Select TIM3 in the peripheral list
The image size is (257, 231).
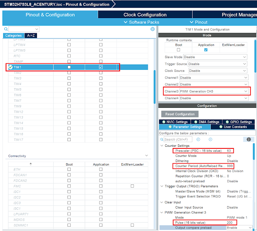[18, 78]
